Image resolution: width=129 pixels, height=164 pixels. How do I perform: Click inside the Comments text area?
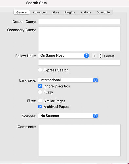click(79, 140)
